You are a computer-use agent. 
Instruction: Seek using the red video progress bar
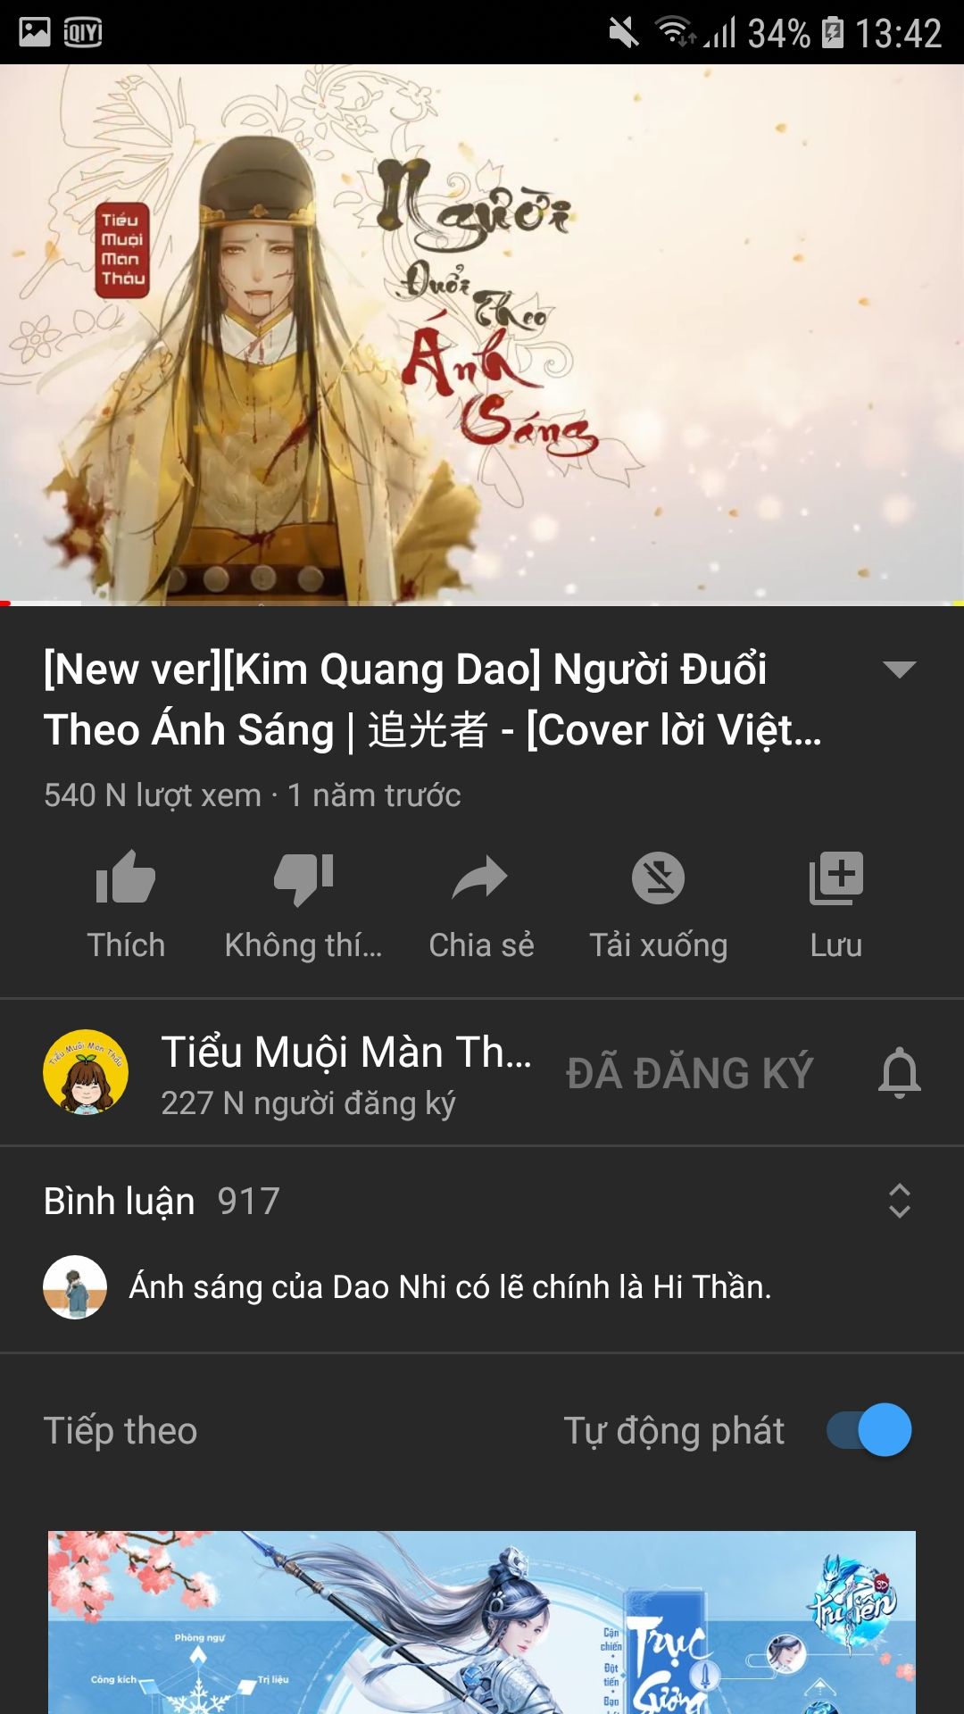tap(482, 604)
